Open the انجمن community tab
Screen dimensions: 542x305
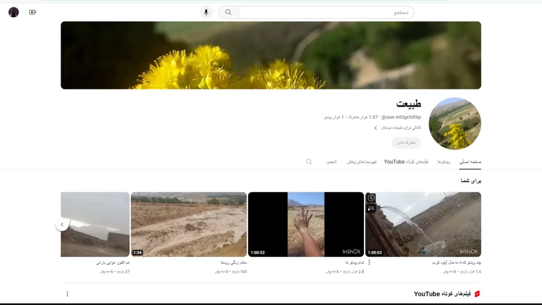click(331, 162)
